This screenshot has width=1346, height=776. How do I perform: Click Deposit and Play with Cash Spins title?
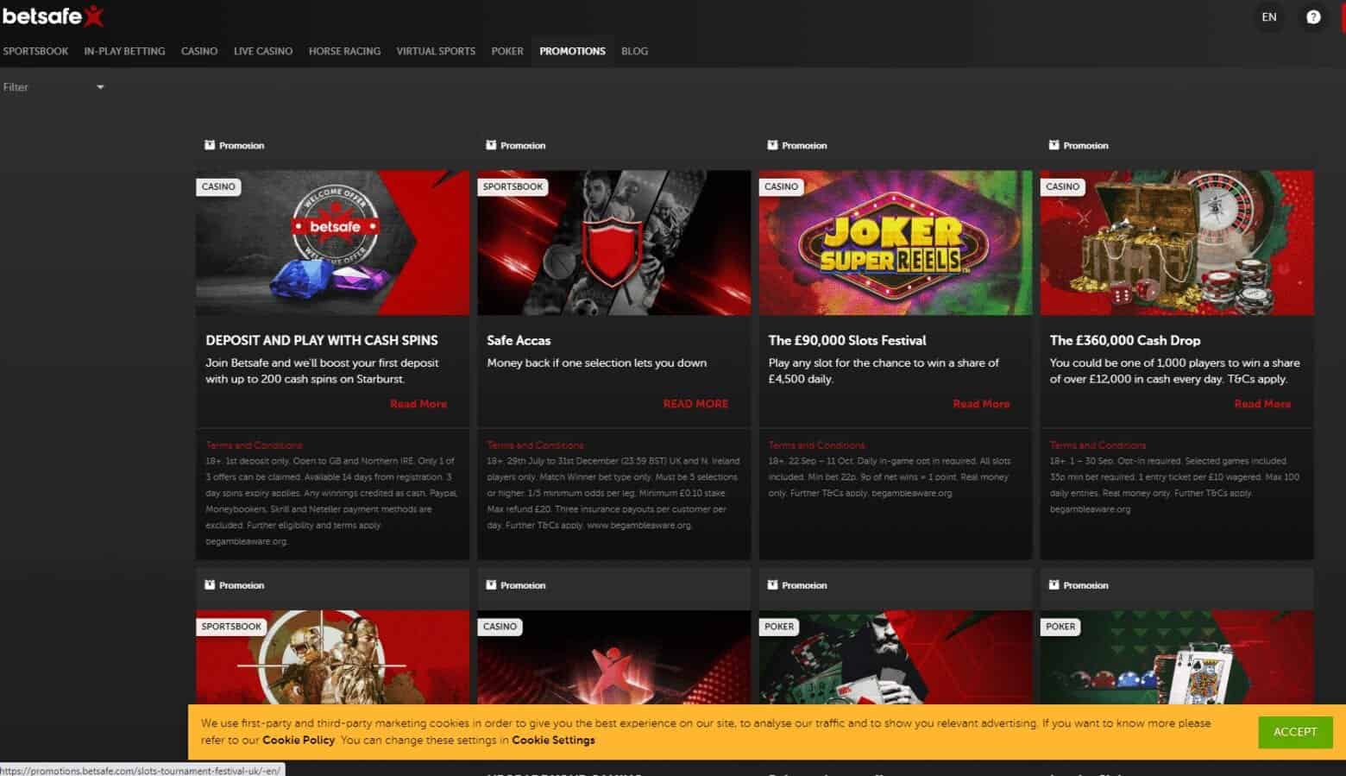tap(322, 340)
